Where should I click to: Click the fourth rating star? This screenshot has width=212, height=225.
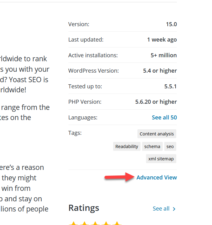[x=106, y=223]
